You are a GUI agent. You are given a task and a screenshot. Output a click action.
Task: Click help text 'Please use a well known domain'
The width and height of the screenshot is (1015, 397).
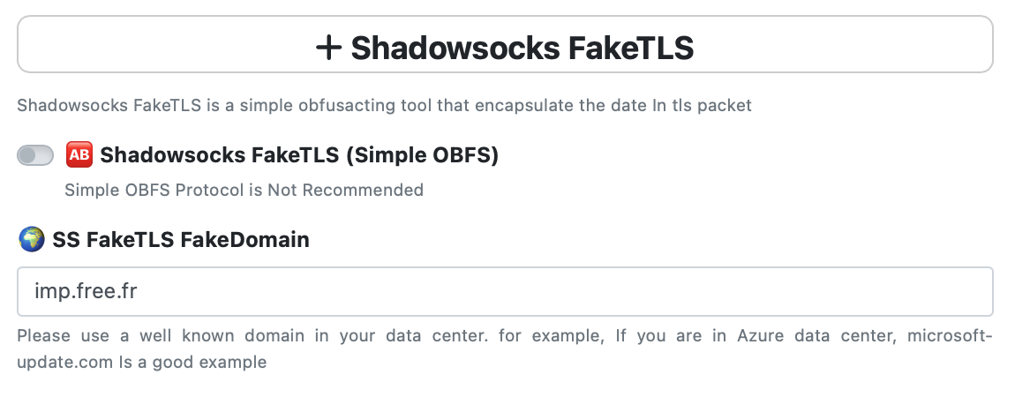505,348
